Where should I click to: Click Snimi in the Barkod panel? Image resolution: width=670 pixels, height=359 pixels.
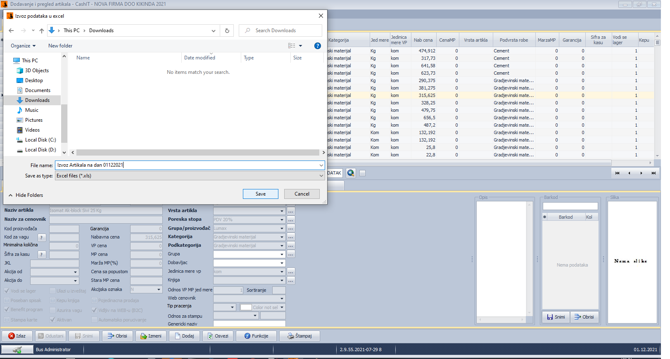556,317
